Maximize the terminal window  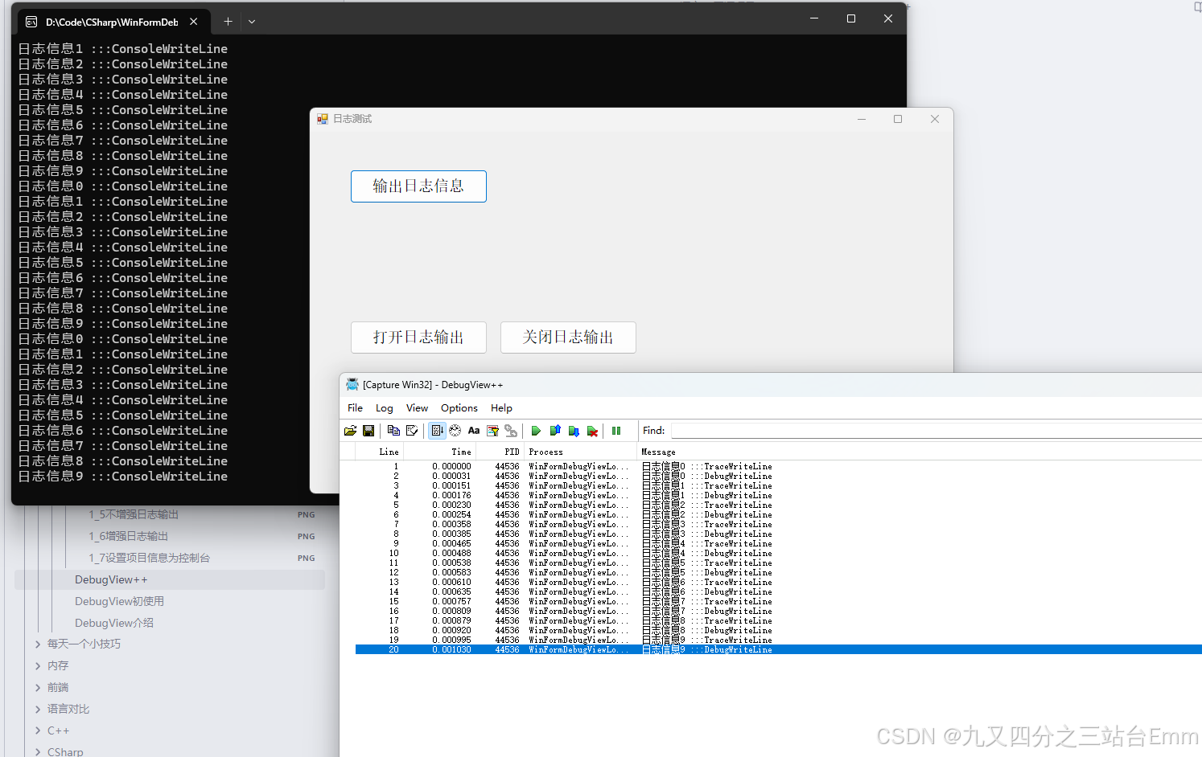click(x=851, y=18)
